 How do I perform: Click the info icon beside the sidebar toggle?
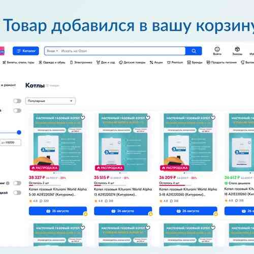[8, 183]
